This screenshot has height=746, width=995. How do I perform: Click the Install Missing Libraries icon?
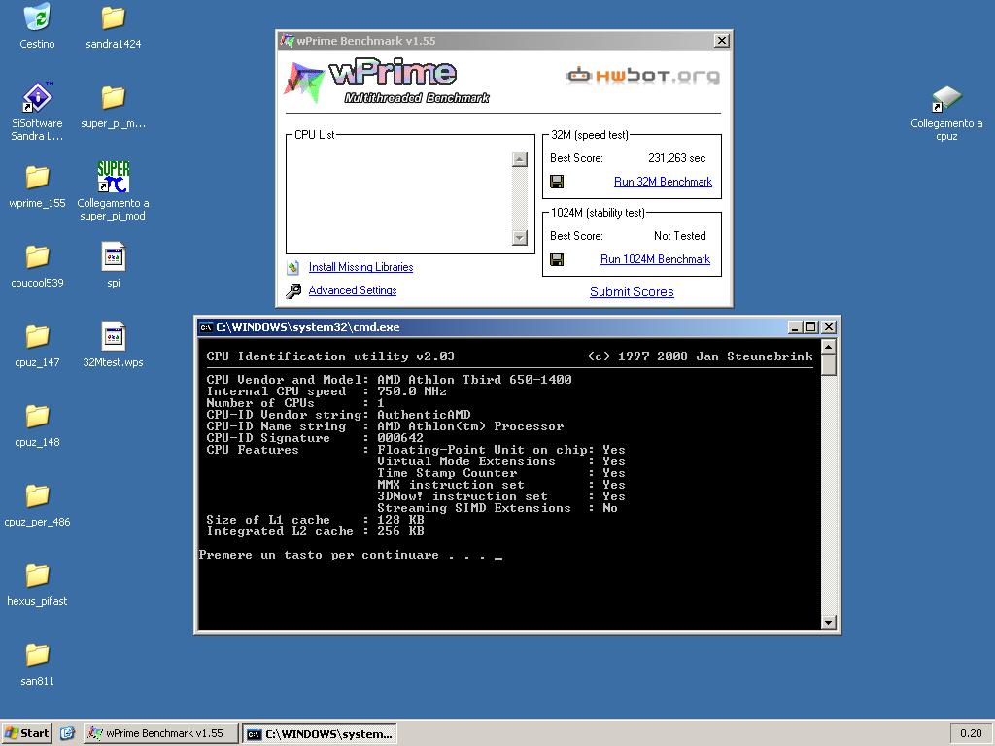coord(292,268)
